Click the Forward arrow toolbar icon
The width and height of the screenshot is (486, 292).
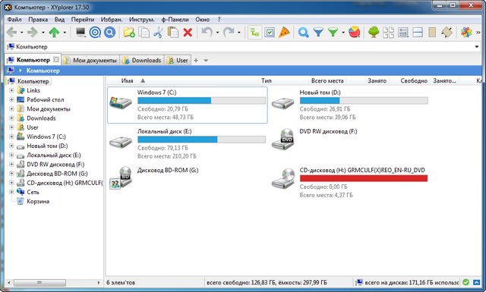(x=33, y=32)
